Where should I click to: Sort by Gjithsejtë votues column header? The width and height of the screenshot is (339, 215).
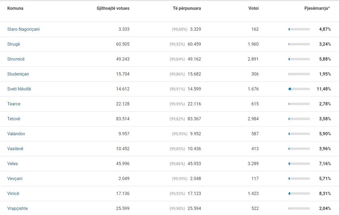point(113,8)
